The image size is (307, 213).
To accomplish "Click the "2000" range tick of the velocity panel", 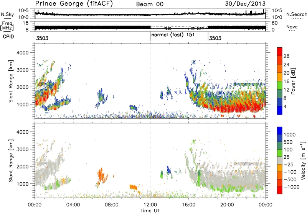I will (23, 166).
